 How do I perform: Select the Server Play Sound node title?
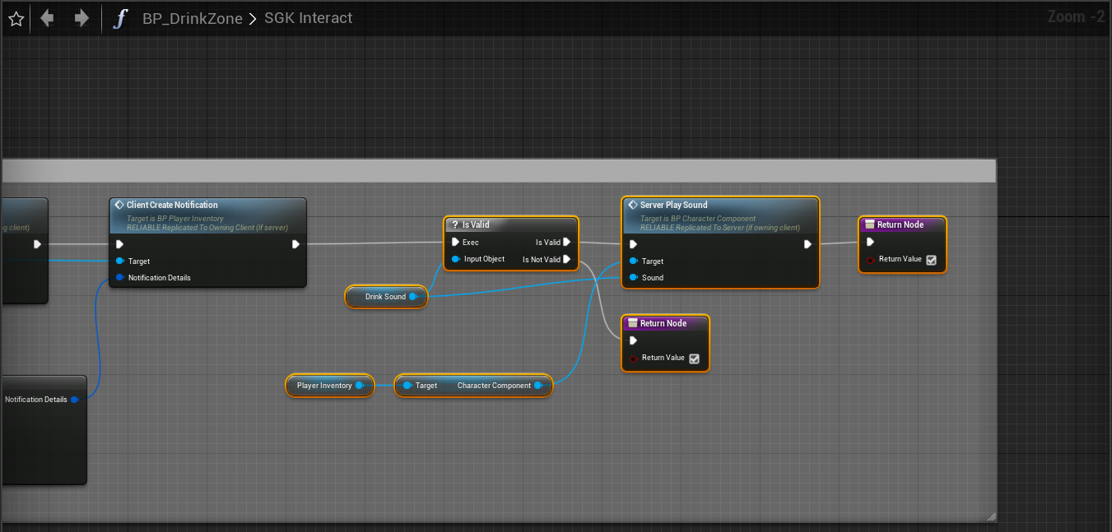[673, 205]
